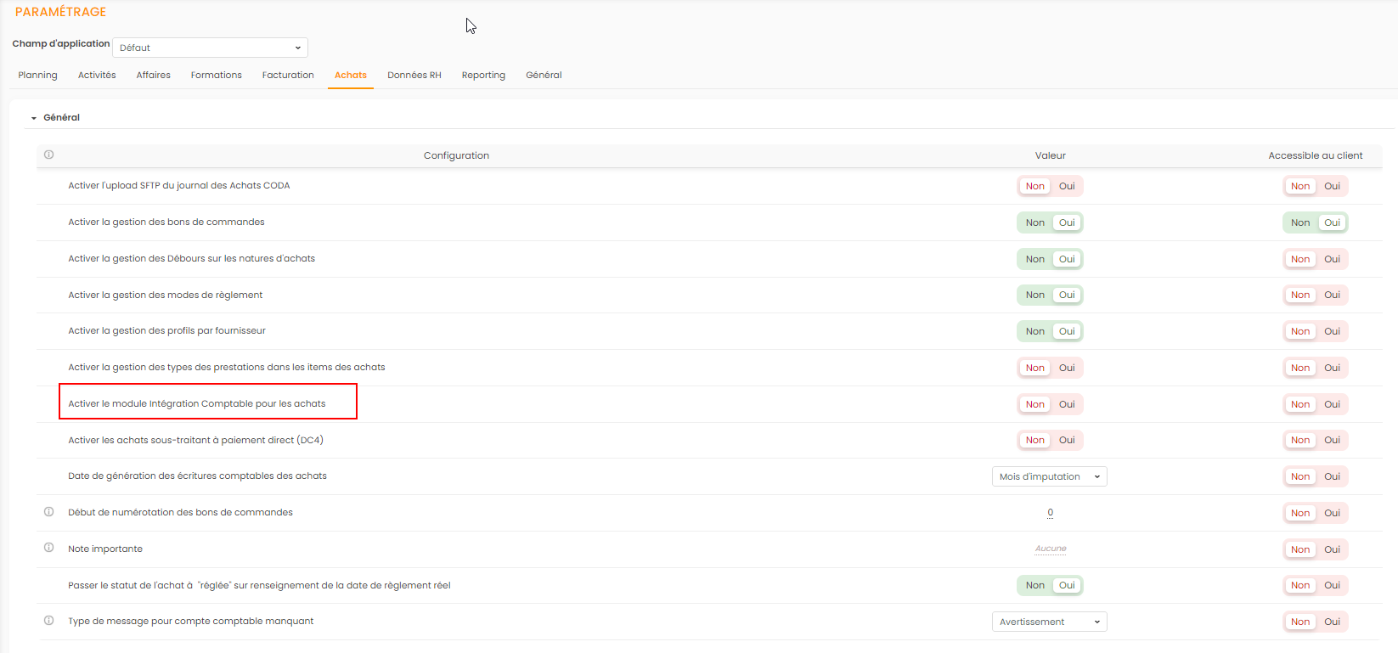Edit the Note importante 'Aucune' value
Screen dimensions: 1398x653
[1050, 549]
